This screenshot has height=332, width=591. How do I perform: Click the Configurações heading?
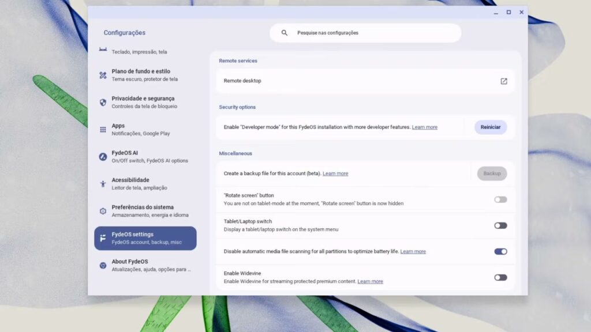(x=125, y=33)
